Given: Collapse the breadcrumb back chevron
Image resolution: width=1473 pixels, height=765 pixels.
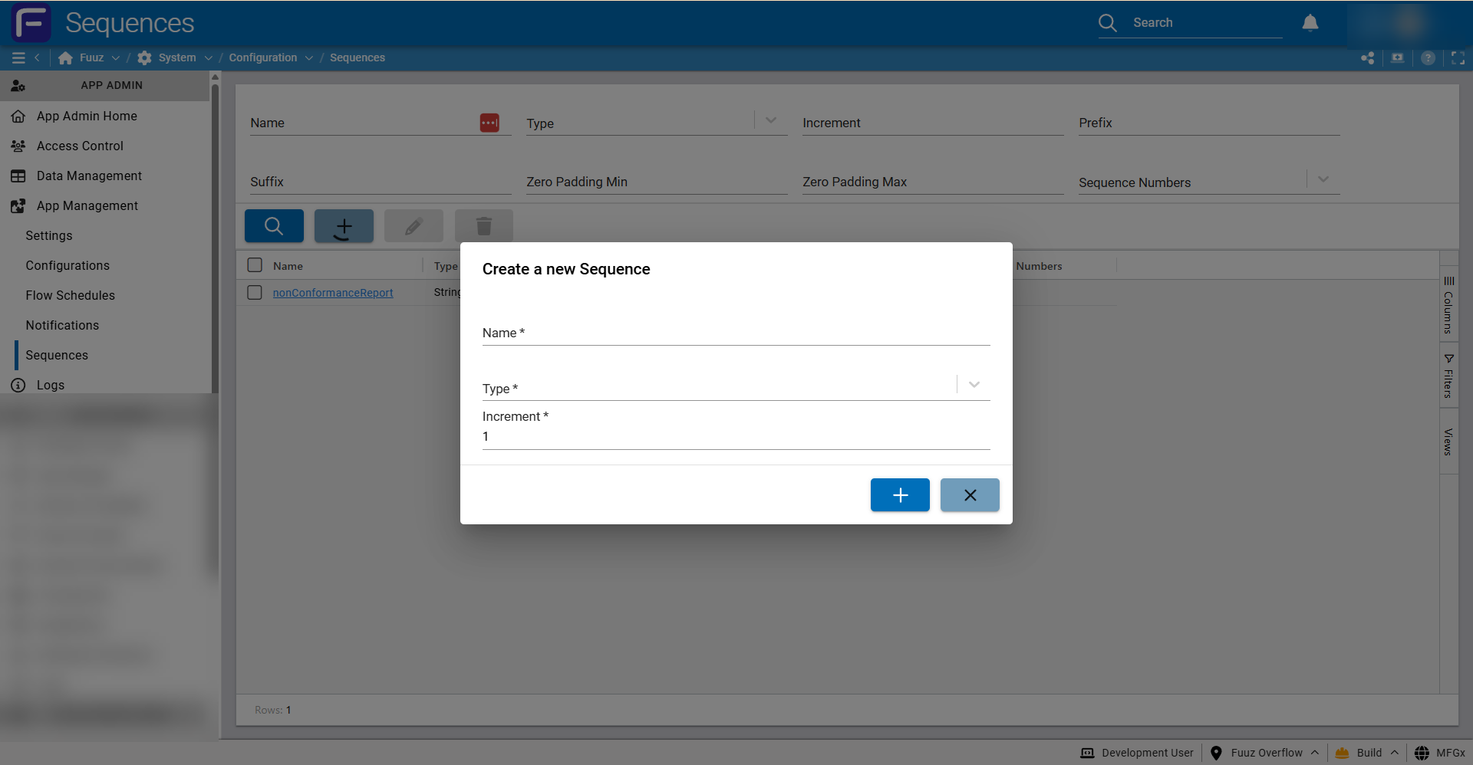Looking at the screenshot, I should tap(37, 58).
